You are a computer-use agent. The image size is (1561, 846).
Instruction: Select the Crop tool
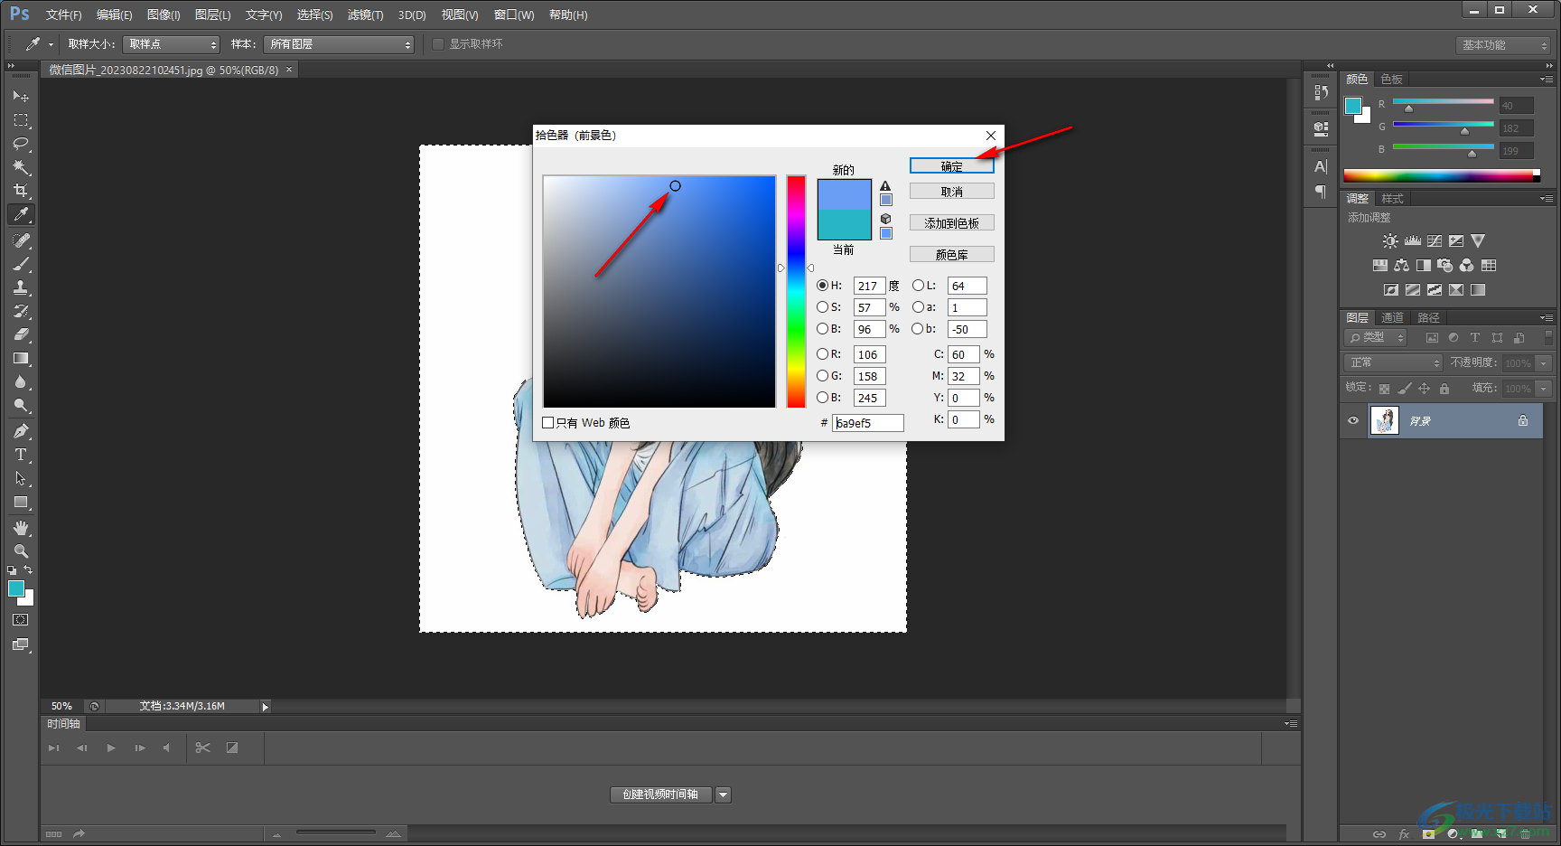(21, 190)
